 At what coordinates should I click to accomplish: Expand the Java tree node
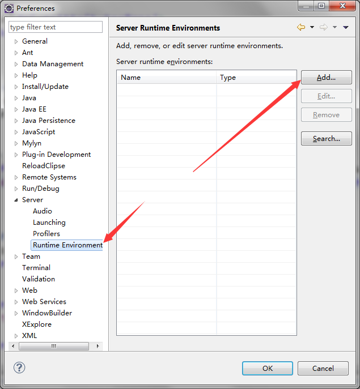[16, 99]
